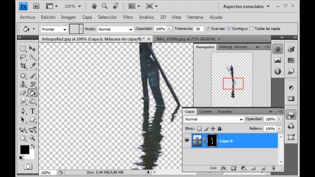Screen dimensions: 315x177
Task: Toggle lock position in Capas panel
Action: pyautogui.click(x=213, y=128)
